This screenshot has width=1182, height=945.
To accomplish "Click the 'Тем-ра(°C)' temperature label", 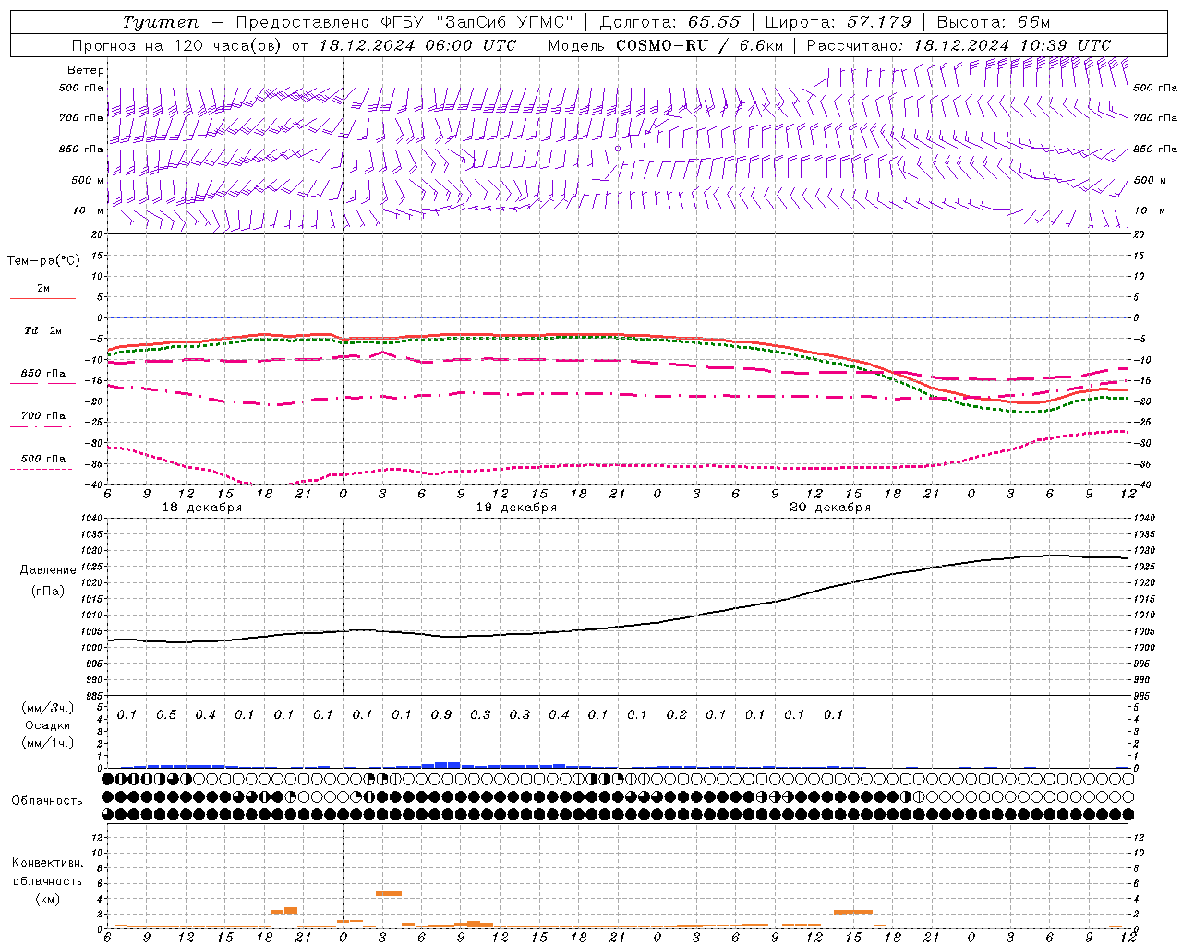I will tap(43, 261).
